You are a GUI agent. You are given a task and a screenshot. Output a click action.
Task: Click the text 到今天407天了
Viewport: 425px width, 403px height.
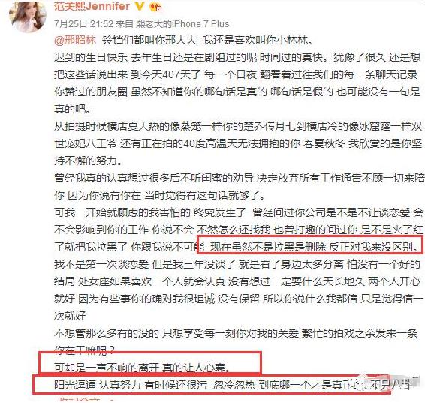[x=166, y=74]
